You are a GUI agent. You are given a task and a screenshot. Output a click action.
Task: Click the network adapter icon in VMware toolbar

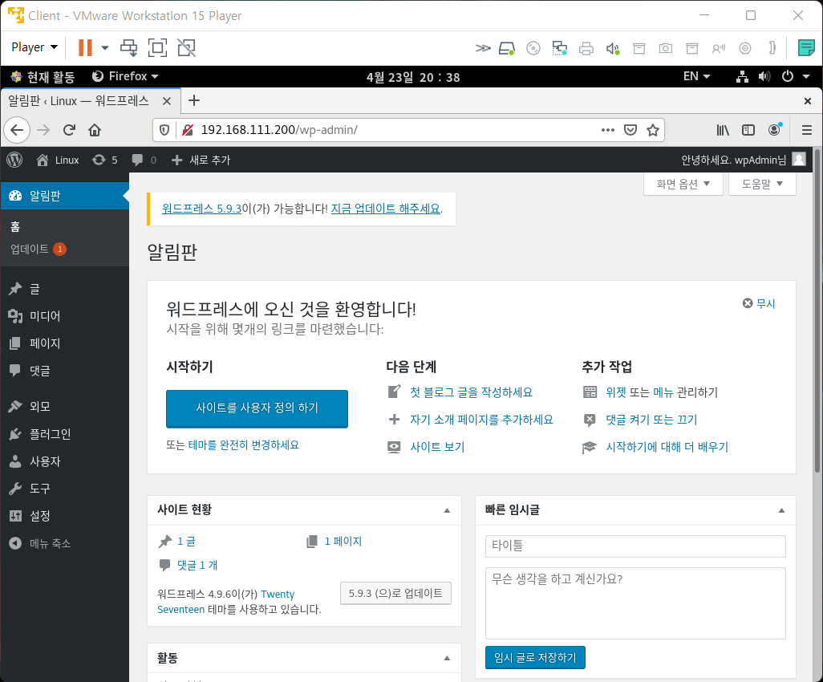560,49
